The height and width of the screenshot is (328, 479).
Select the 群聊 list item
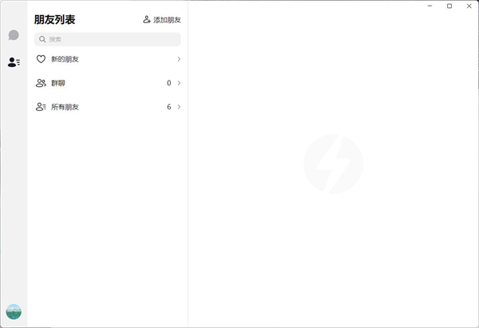[58, 83]
